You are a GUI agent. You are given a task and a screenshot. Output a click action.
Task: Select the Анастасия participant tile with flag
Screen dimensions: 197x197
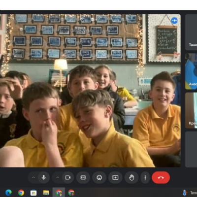(191, 71)
